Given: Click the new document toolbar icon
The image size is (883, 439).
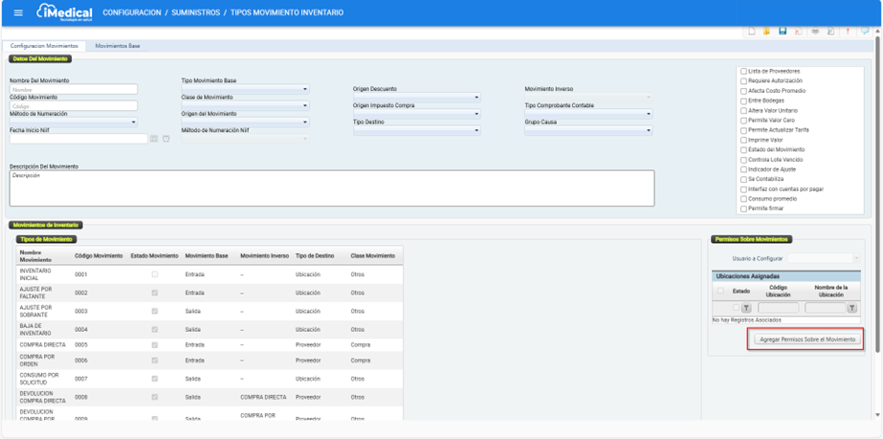Looking at the screenshot, I should [751, 32].
